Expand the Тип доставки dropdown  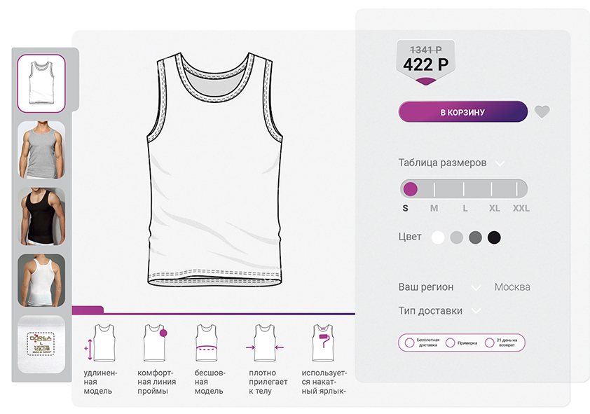[476, 311]
